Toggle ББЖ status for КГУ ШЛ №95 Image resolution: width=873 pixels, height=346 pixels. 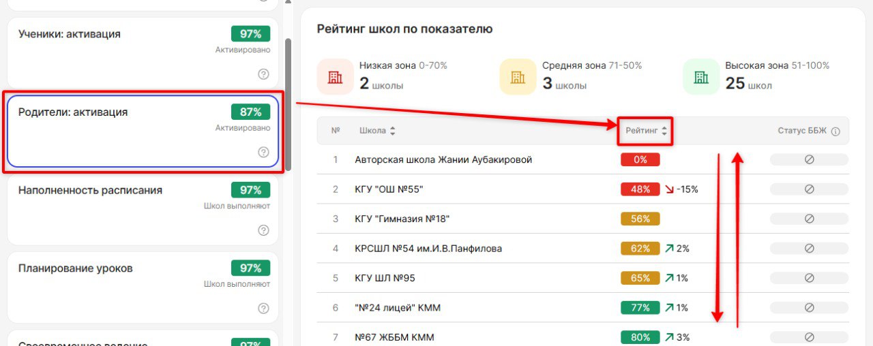point(809,278)
